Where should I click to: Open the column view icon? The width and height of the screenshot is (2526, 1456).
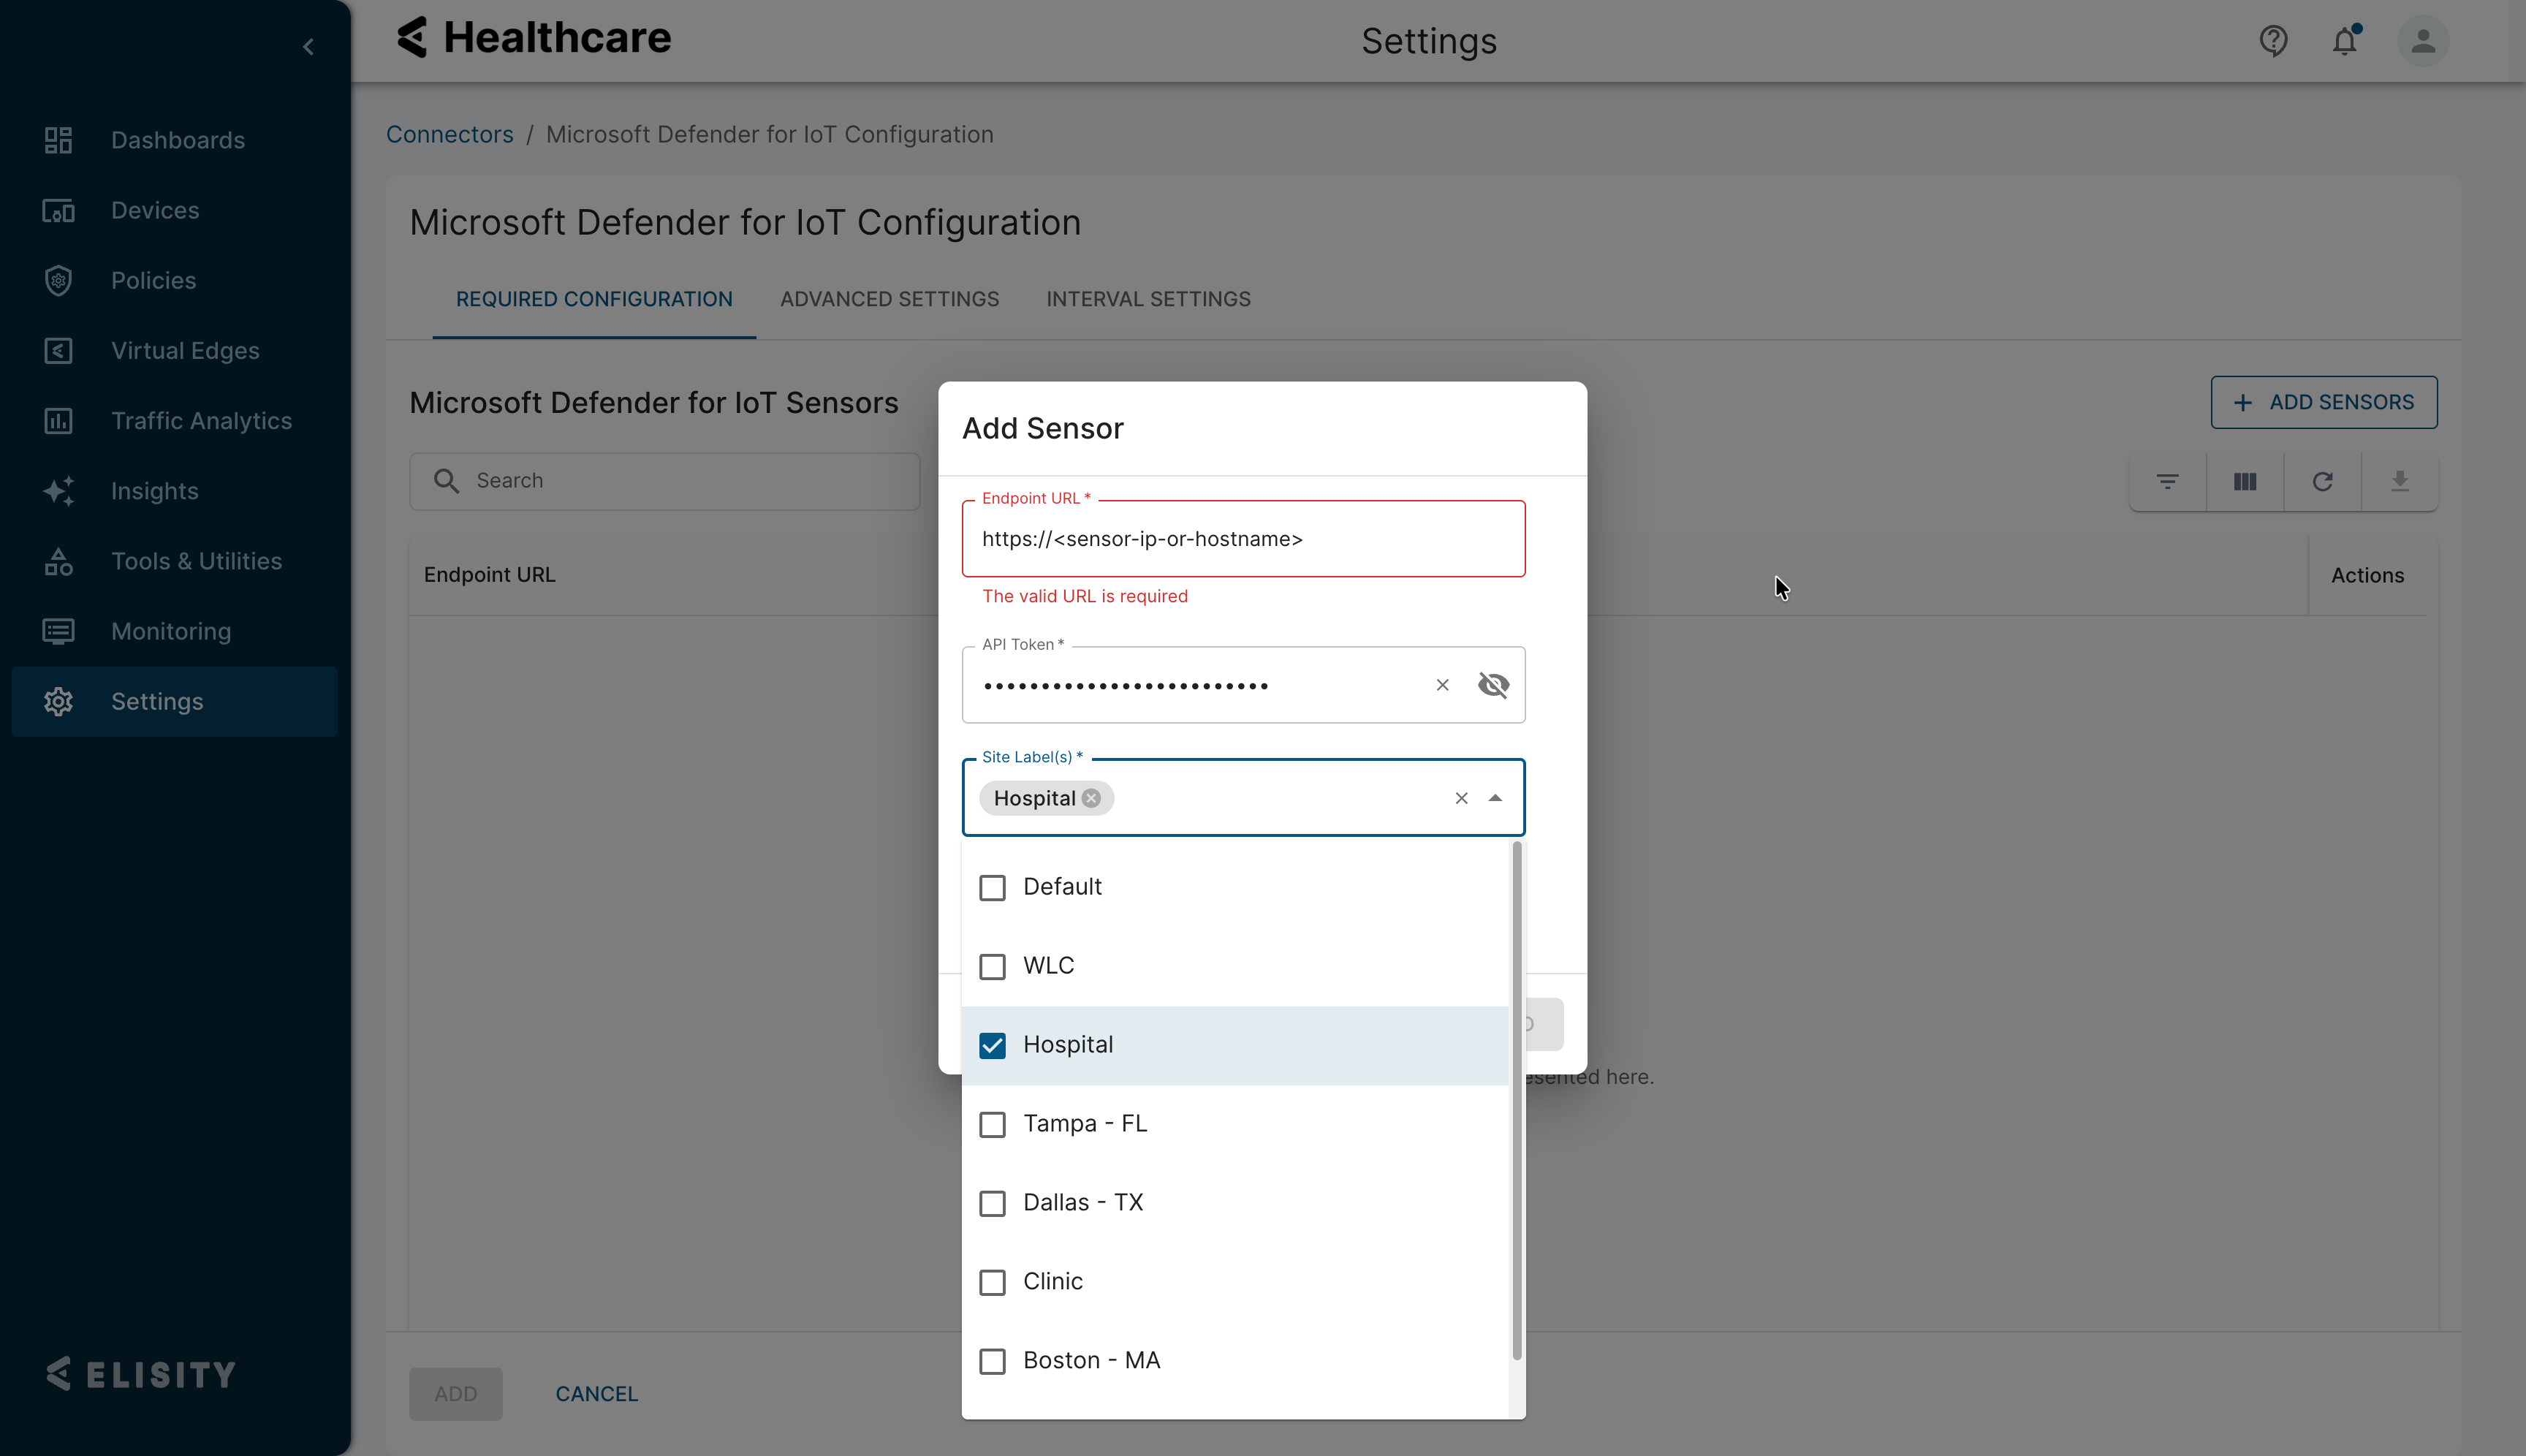2245,482
